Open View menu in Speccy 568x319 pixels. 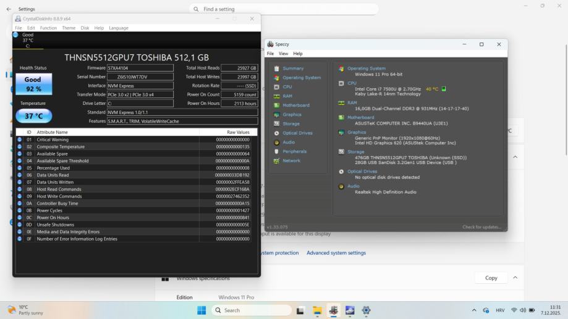(x=283, y=54)
